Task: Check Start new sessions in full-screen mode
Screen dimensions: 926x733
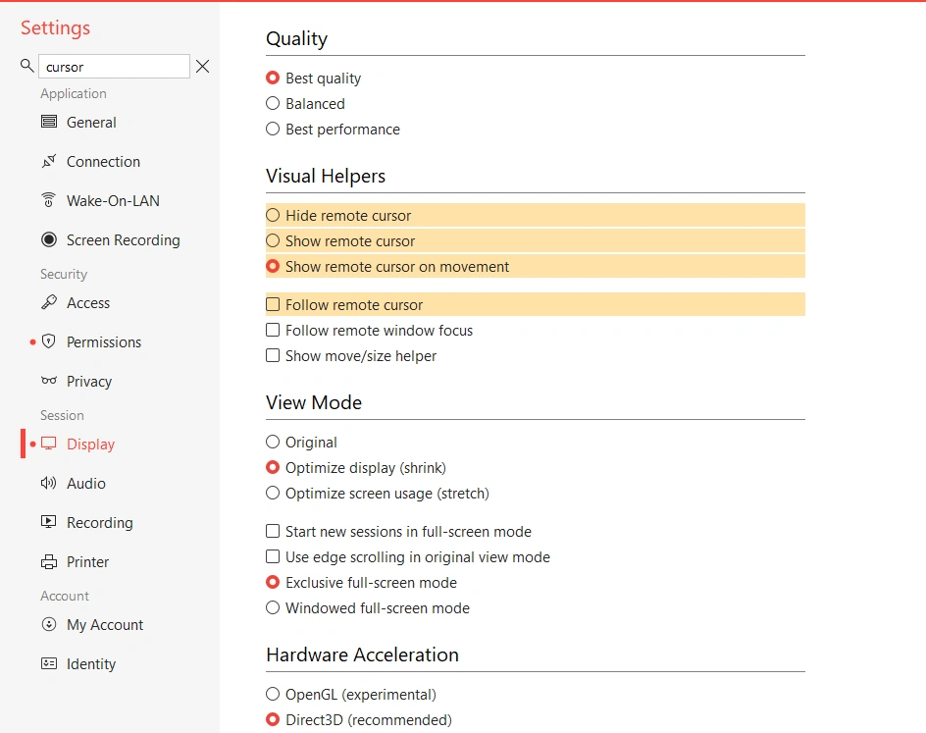Action: pos(273,532)
